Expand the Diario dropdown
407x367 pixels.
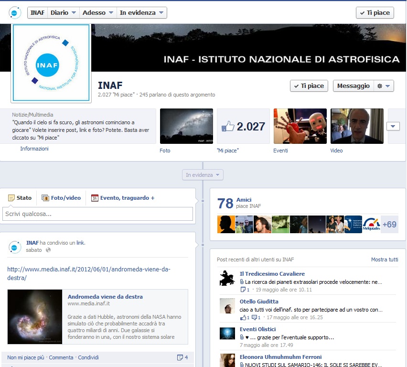point(63,13)
